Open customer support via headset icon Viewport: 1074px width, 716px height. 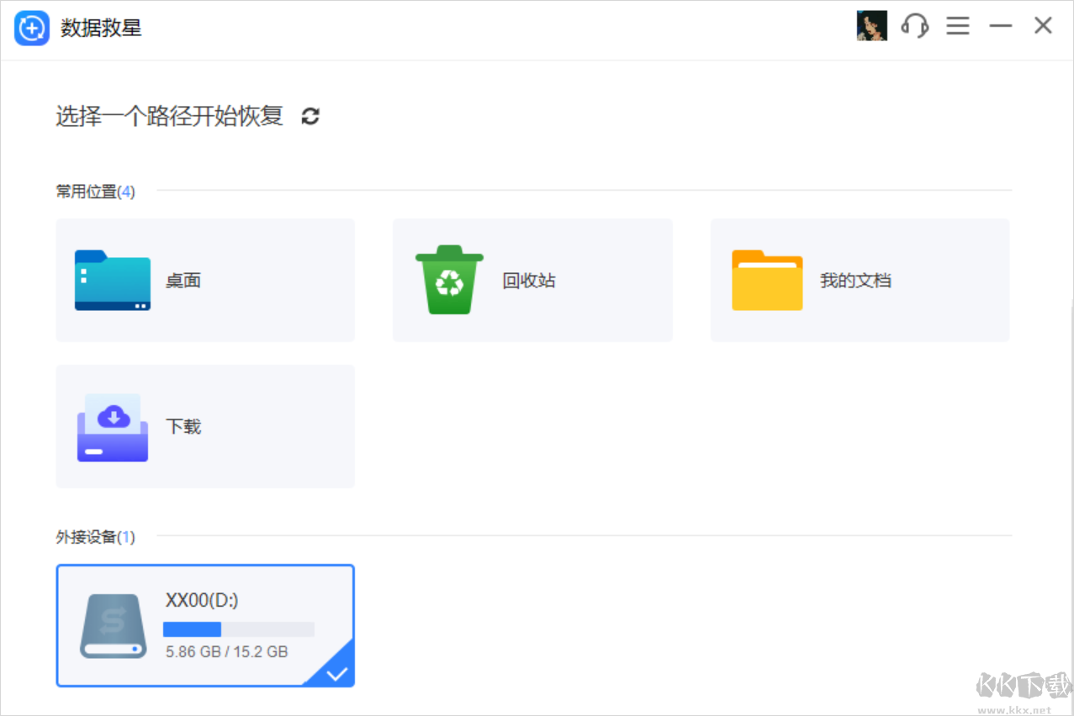pyautogui.click(x=914, y=26)
